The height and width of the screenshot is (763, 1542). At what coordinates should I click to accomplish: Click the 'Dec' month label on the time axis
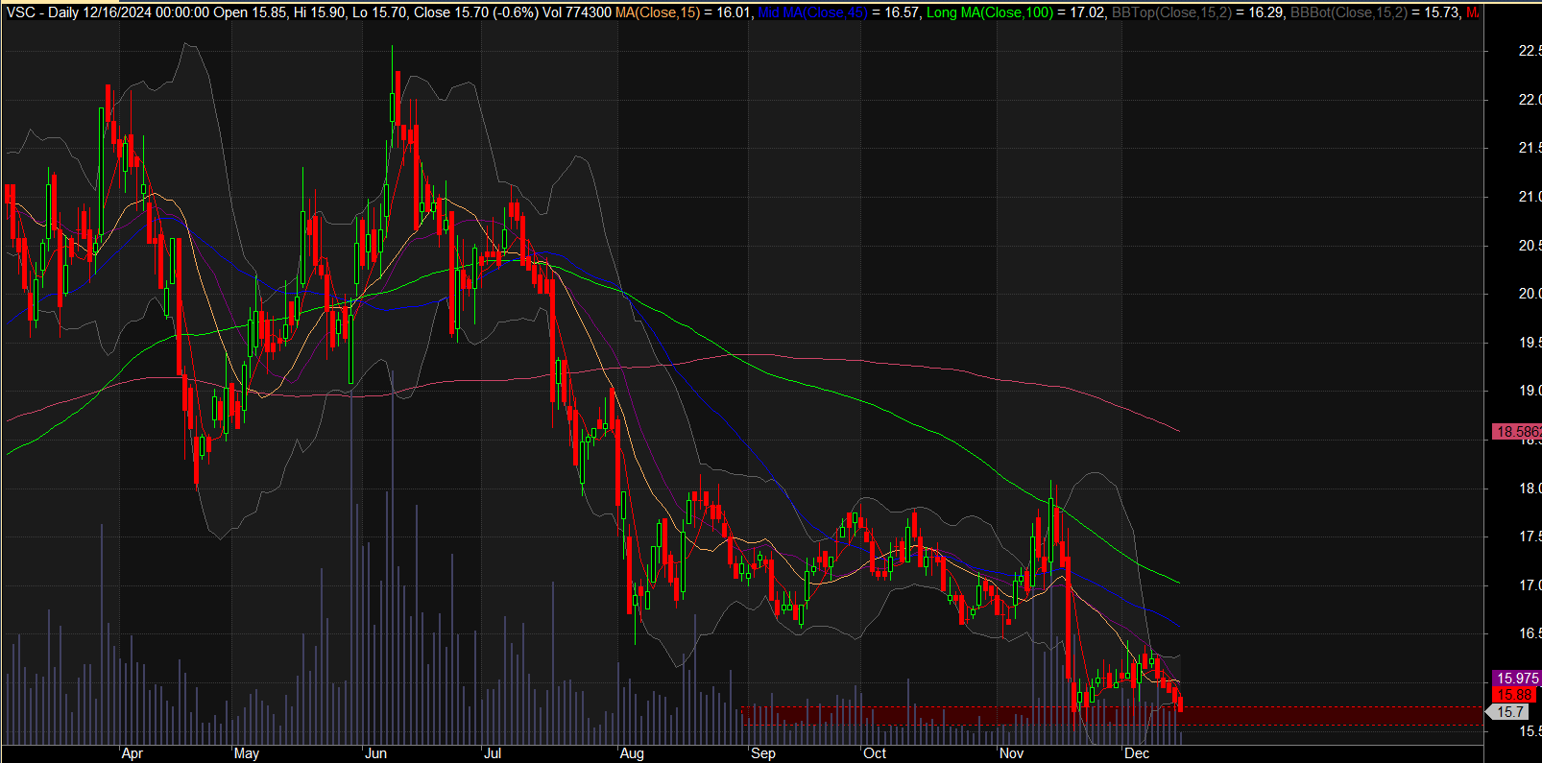[1137, 753]
